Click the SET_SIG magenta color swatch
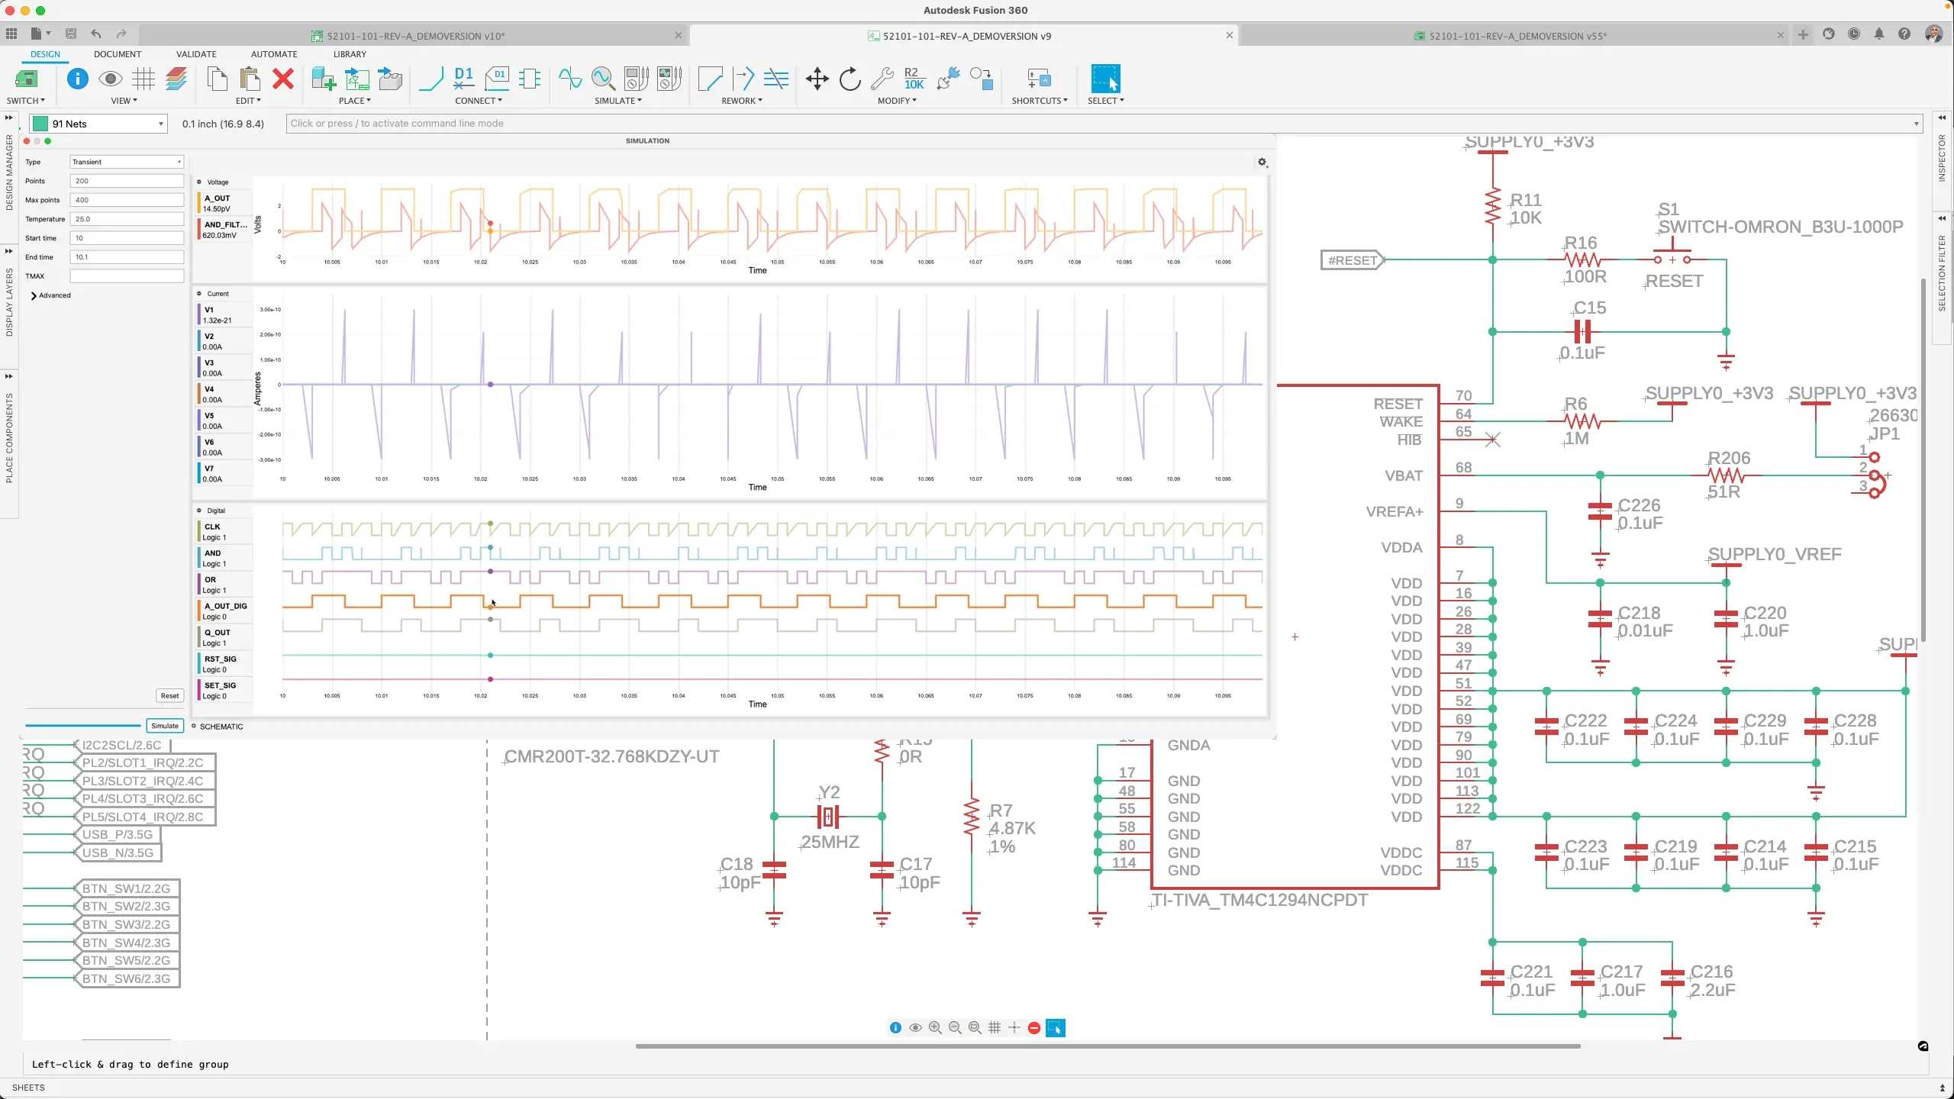 pyautogui.click(x=199, y=691)
